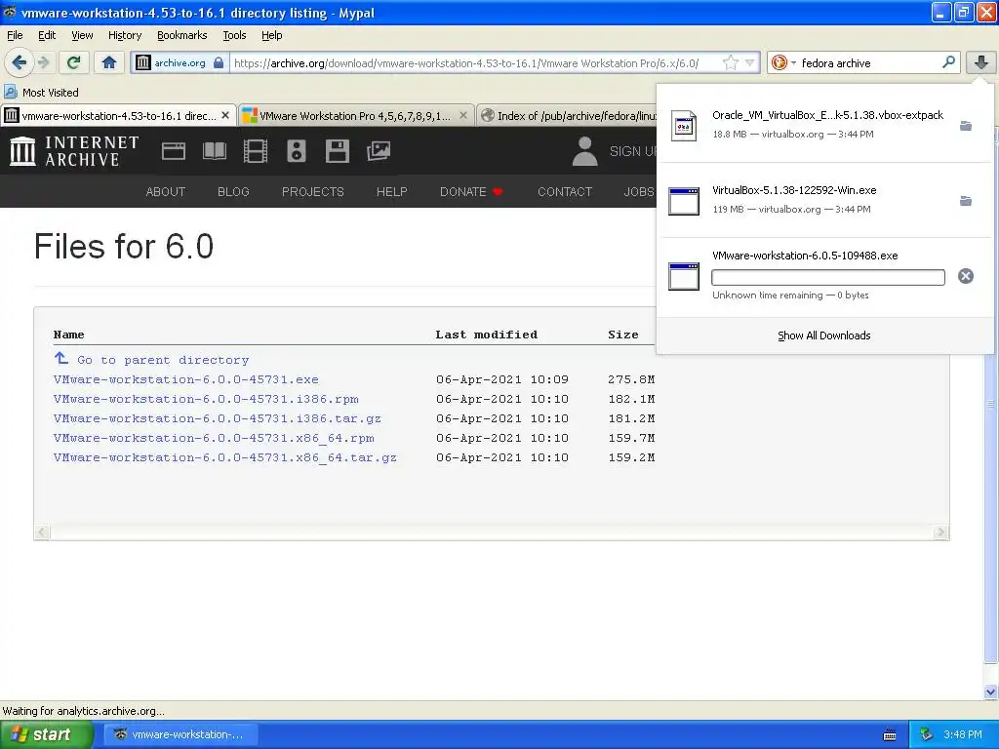Open the File menu
This screenshot has width=999, height=749.
pos(15,35)
